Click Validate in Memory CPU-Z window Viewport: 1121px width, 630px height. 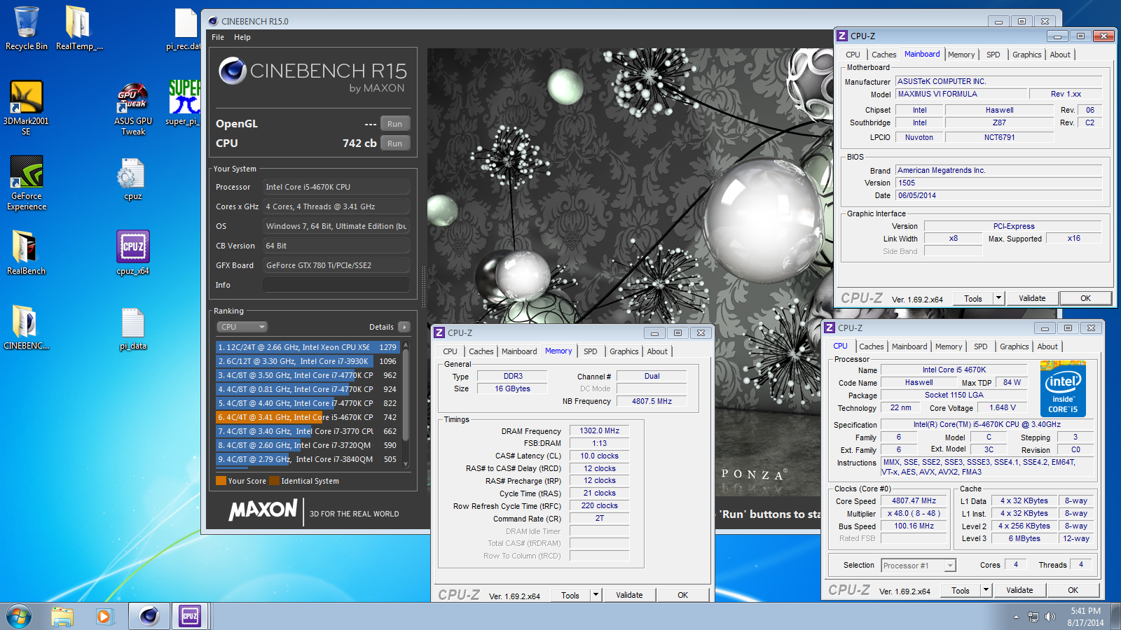(629, 595)
